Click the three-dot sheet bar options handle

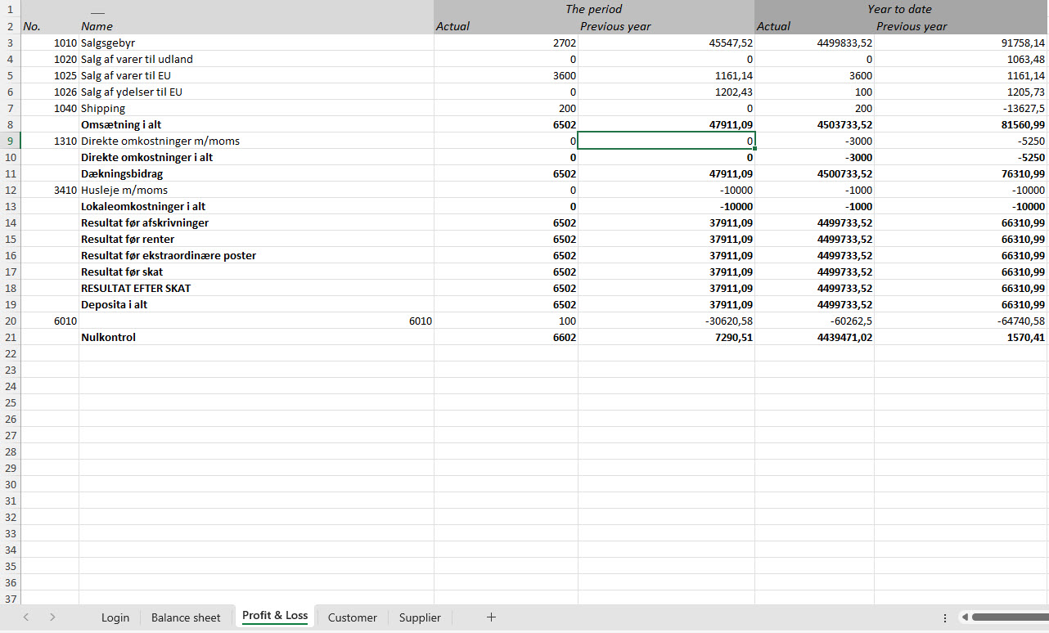coord(945,617)
